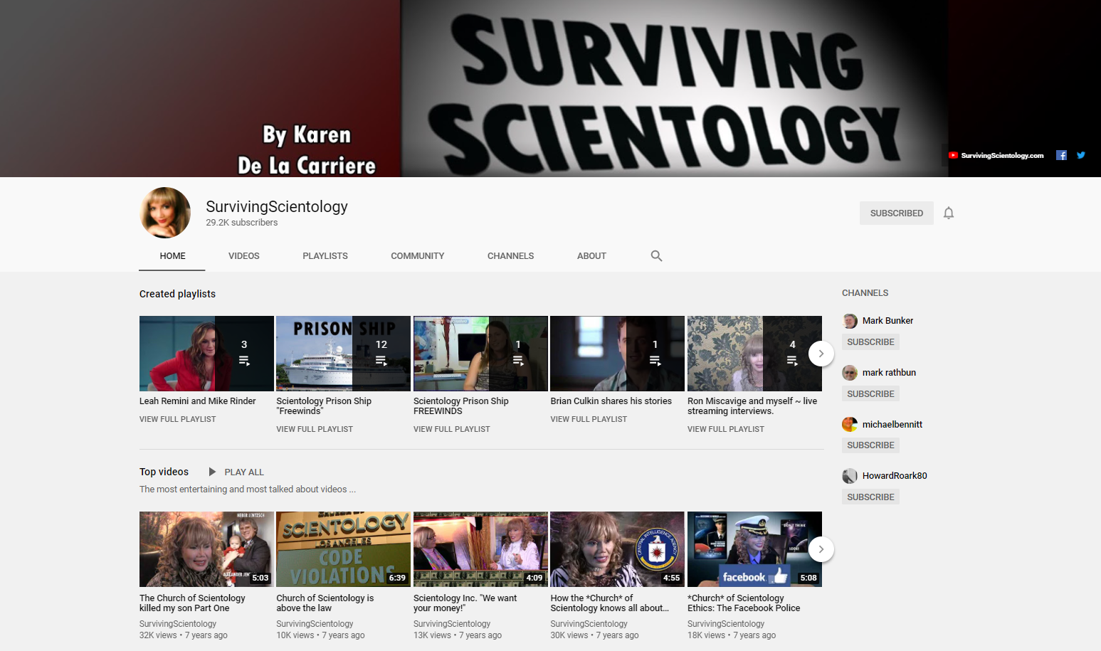Viewport: 1101px width, 651px height.
Task: Open title "Church of Scientology is above the law"
Action: 325,603
